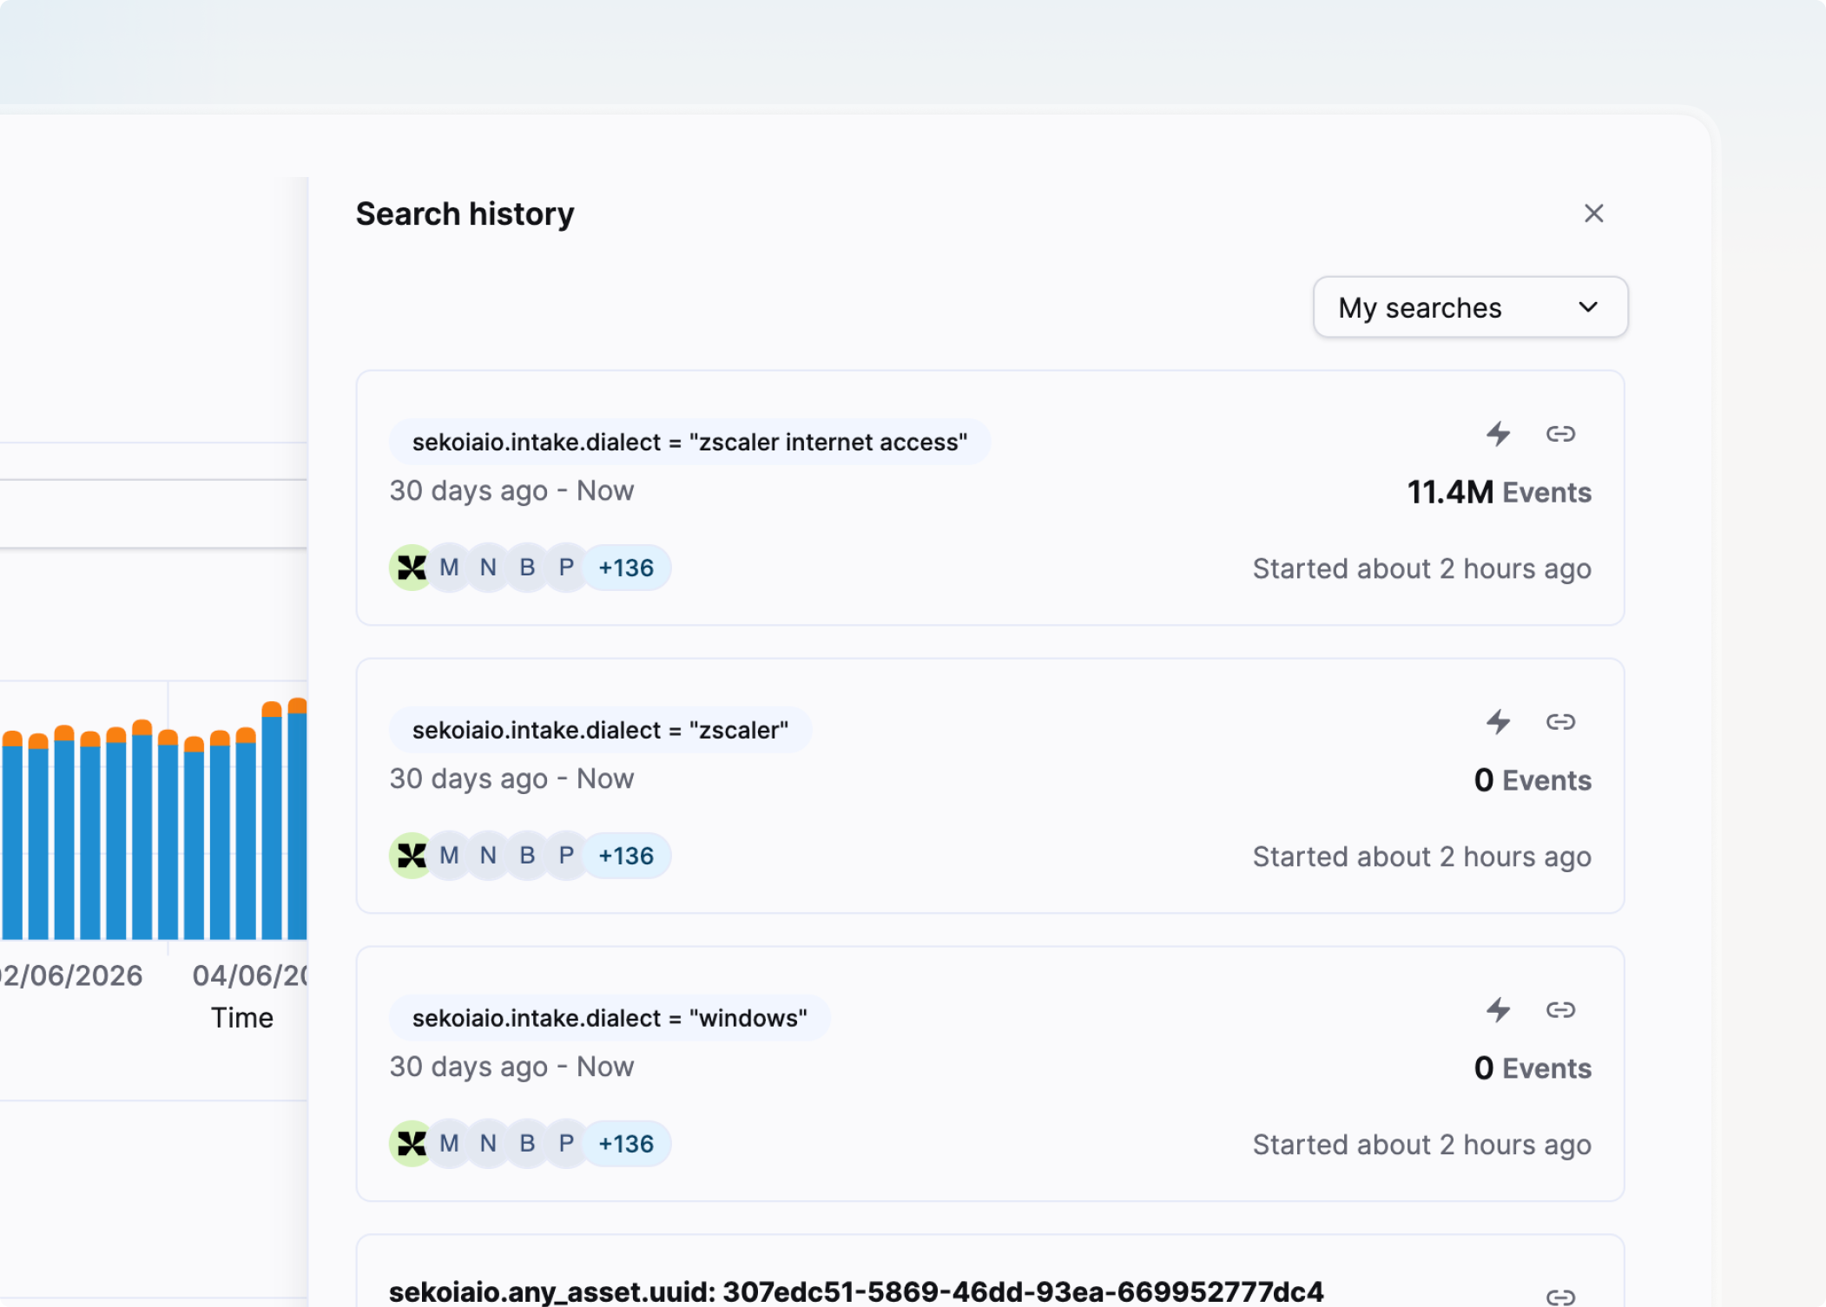Copy link for "zscaler internet access" search
Screen dimensions: 1826x1307
tap(1560, 433)
